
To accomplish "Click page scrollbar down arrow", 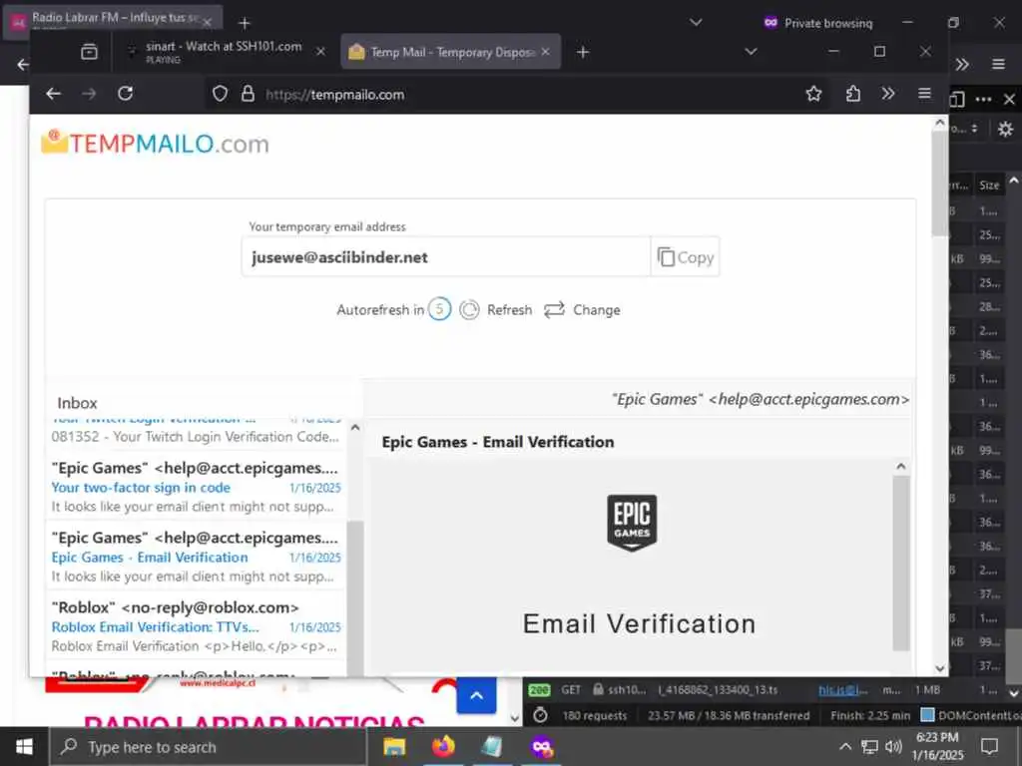I will click(x=940, y=668).
